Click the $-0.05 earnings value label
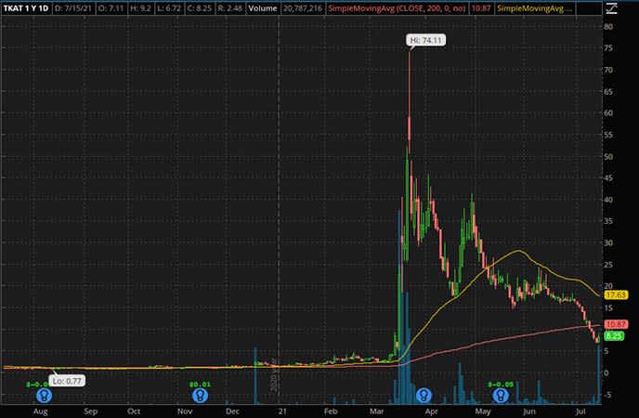 click(x=502, y=383)
